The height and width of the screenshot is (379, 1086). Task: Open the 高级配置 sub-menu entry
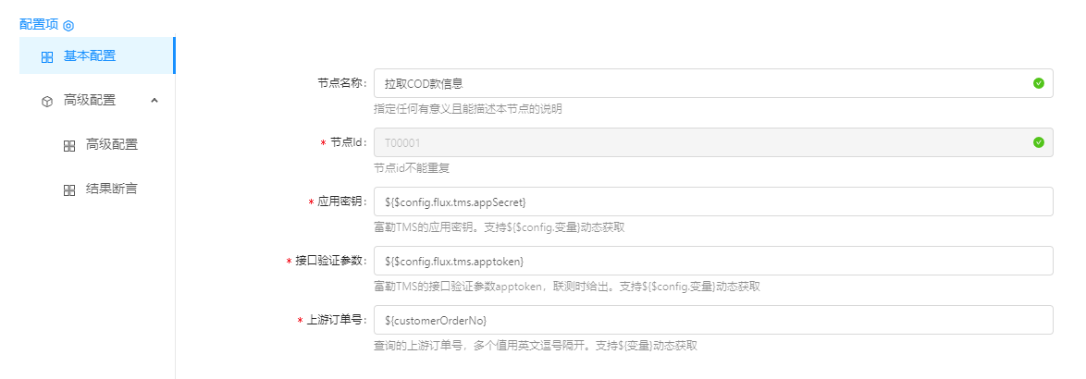112,144
